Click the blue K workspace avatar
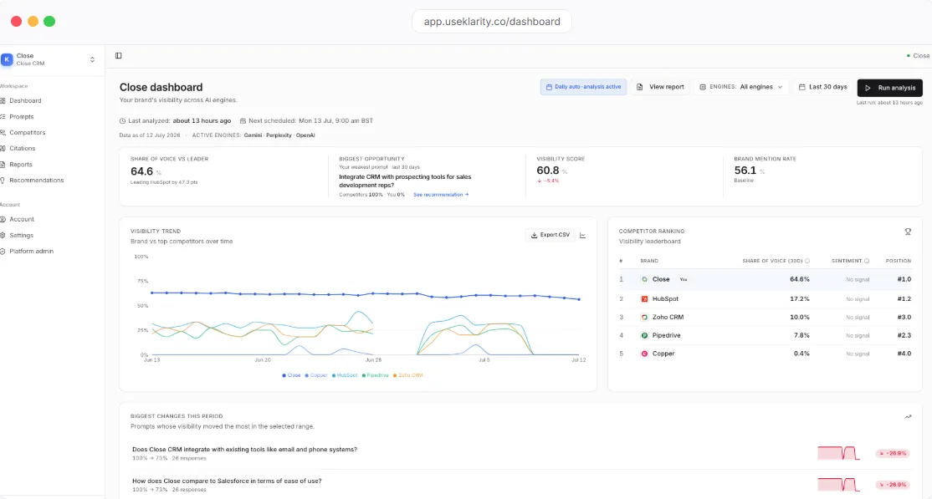Screen dimensions: 932x499 tap(7, 59)
